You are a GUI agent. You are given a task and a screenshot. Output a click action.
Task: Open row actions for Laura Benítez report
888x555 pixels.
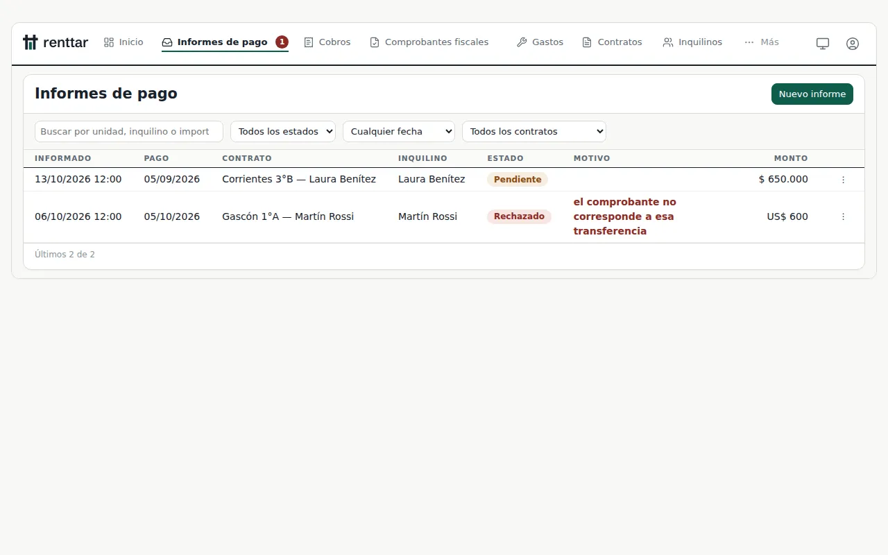coord(843,180)
